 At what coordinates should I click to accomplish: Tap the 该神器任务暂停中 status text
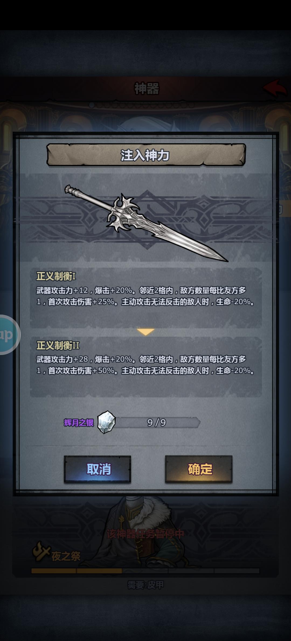[145, 534]
